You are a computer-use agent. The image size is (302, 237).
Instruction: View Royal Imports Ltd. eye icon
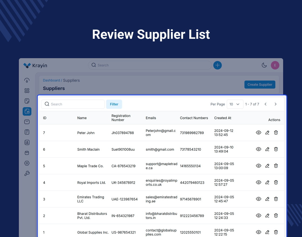pos(259,182)
